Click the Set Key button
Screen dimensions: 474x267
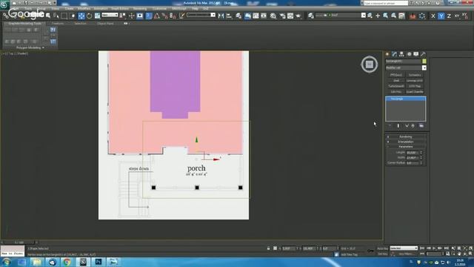tap(382, 254)
